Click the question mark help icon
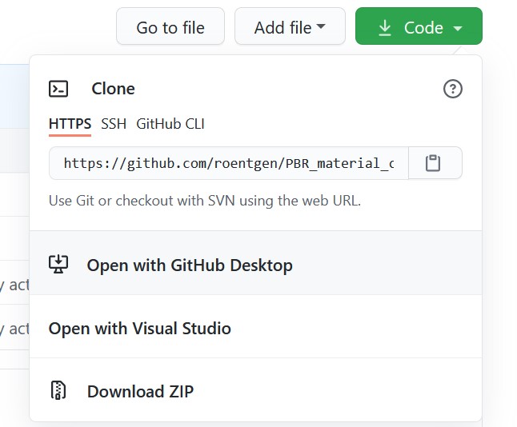Viewport: 517px width, 427px height. point(453,89)
